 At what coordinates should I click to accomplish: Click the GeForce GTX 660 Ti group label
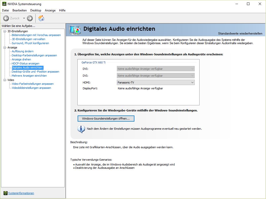point(93,62)
